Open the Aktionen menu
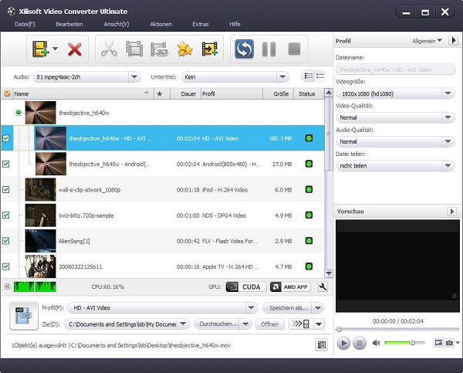The width and height of the screenshot is (463, 373). [161, 25]
